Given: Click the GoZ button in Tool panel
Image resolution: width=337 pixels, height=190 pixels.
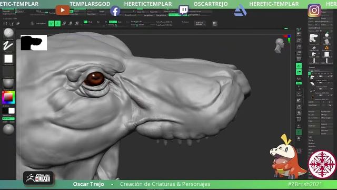Looking at the screenshot, I should (310, 25).
